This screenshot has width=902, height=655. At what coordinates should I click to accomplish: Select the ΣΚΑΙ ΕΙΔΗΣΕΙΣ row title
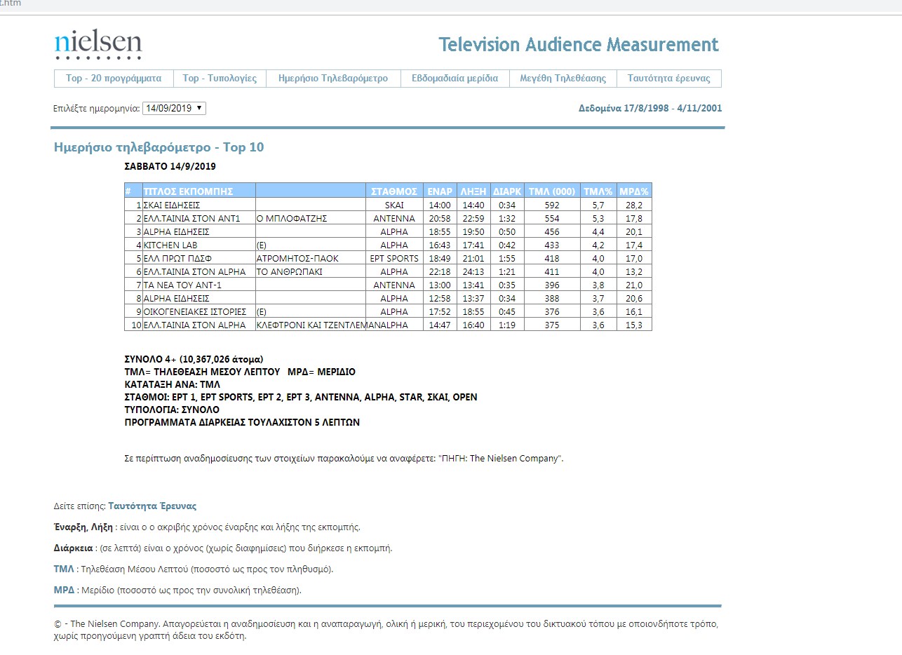[172, 205]
